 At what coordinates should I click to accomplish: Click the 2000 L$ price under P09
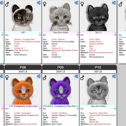tap(61, 72)
